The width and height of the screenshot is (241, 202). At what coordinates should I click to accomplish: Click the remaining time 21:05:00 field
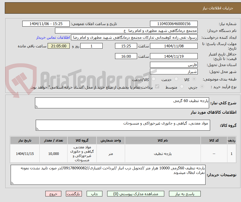[59, 46]
